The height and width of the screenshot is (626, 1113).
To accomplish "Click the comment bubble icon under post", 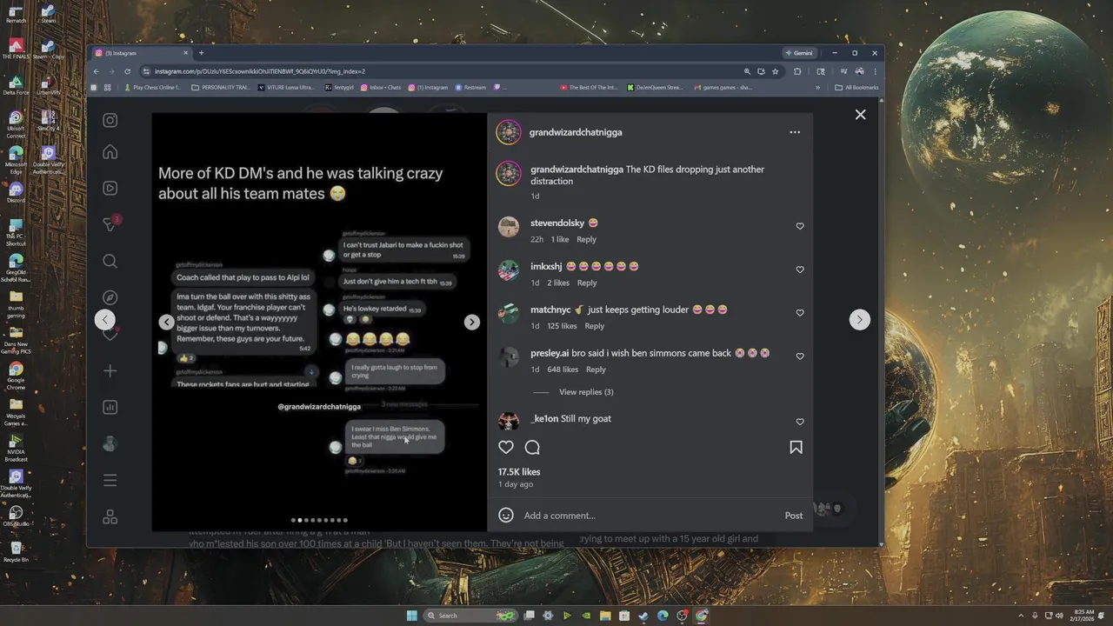I will coord(532,447).
